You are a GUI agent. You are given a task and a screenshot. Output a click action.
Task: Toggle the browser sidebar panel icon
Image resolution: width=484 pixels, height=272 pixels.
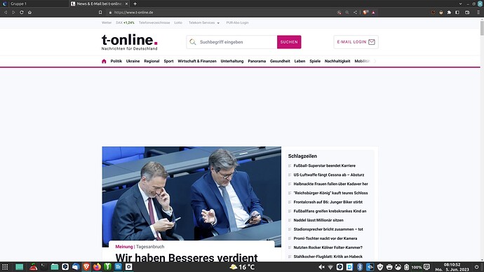point(457,13)
